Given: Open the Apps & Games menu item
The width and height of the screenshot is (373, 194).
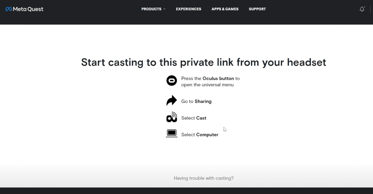Looking at the screenshot, I should click(x=225, y=9).
